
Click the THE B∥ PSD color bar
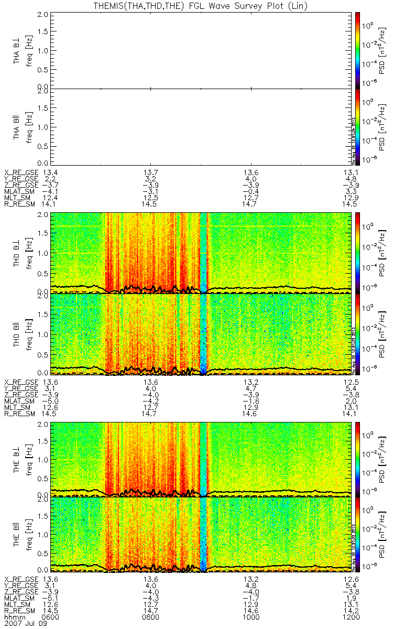click(357, 535)
